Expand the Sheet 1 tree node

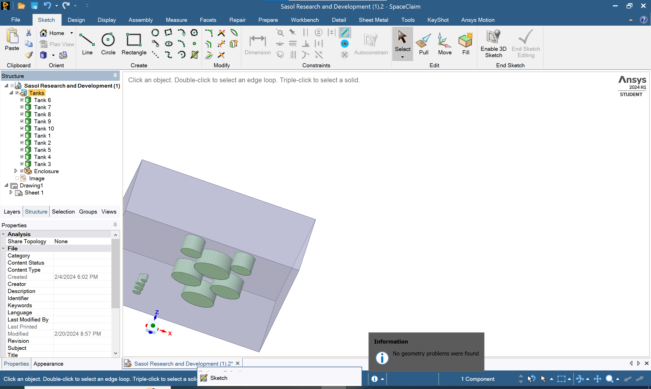[11, 192]
